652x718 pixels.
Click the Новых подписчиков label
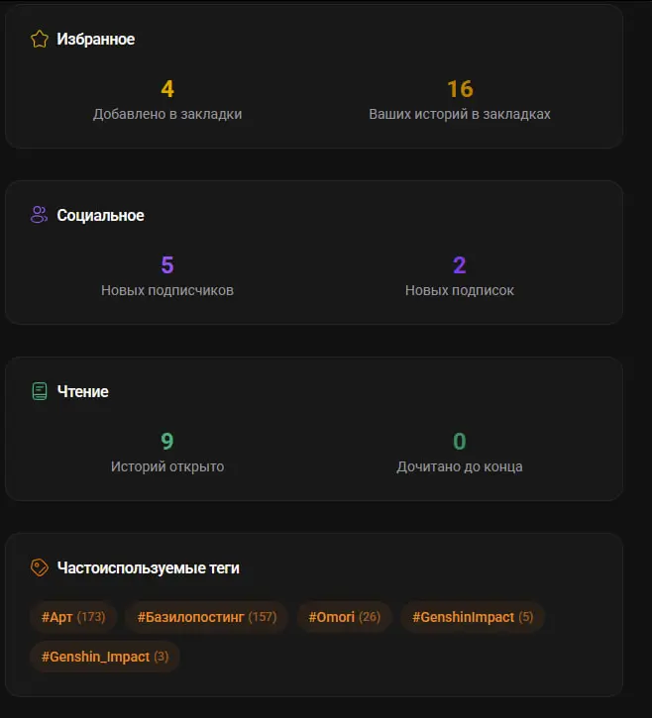pyautogui.click(x=167, y=290)
